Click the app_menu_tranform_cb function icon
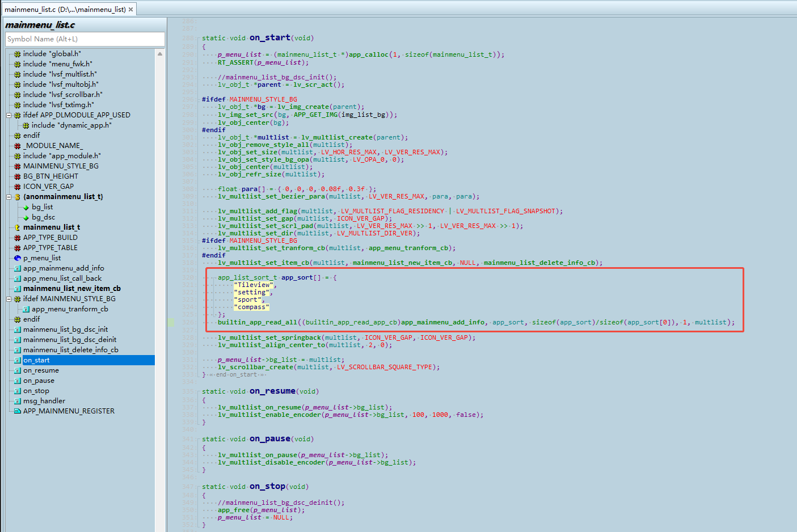This screenshot has width=797, height=532. click(x=26, y=309)
